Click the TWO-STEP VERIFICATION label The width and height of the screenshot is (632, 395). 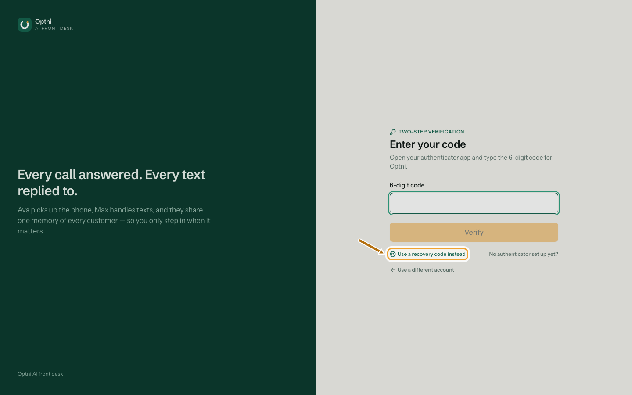click(431, 132)
